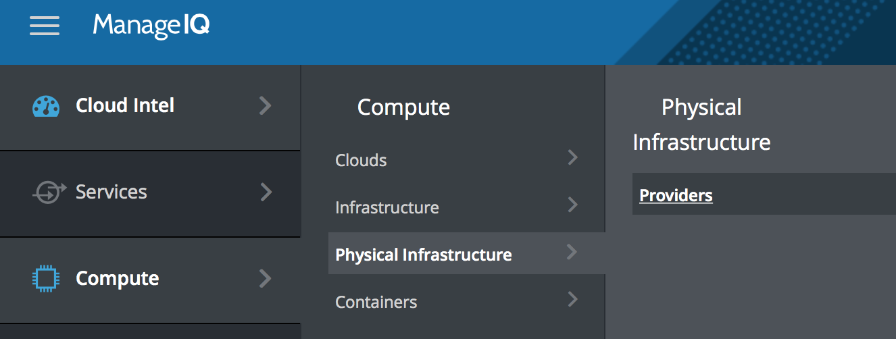Expand the Containers submenu chevron
Screen dimensions: 896x339
coord(573,299)
